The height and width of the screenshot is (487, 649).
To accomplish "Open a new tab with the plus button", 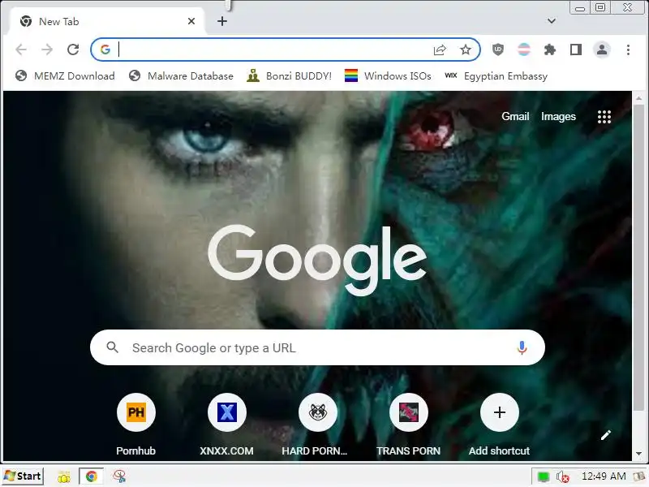I will (222, 21).
